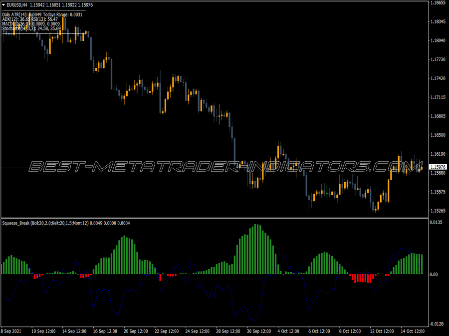Click the ADX(12) RSI(12) readout line
449x336 pixels.
pyautogui.click(x=30, y=19)
